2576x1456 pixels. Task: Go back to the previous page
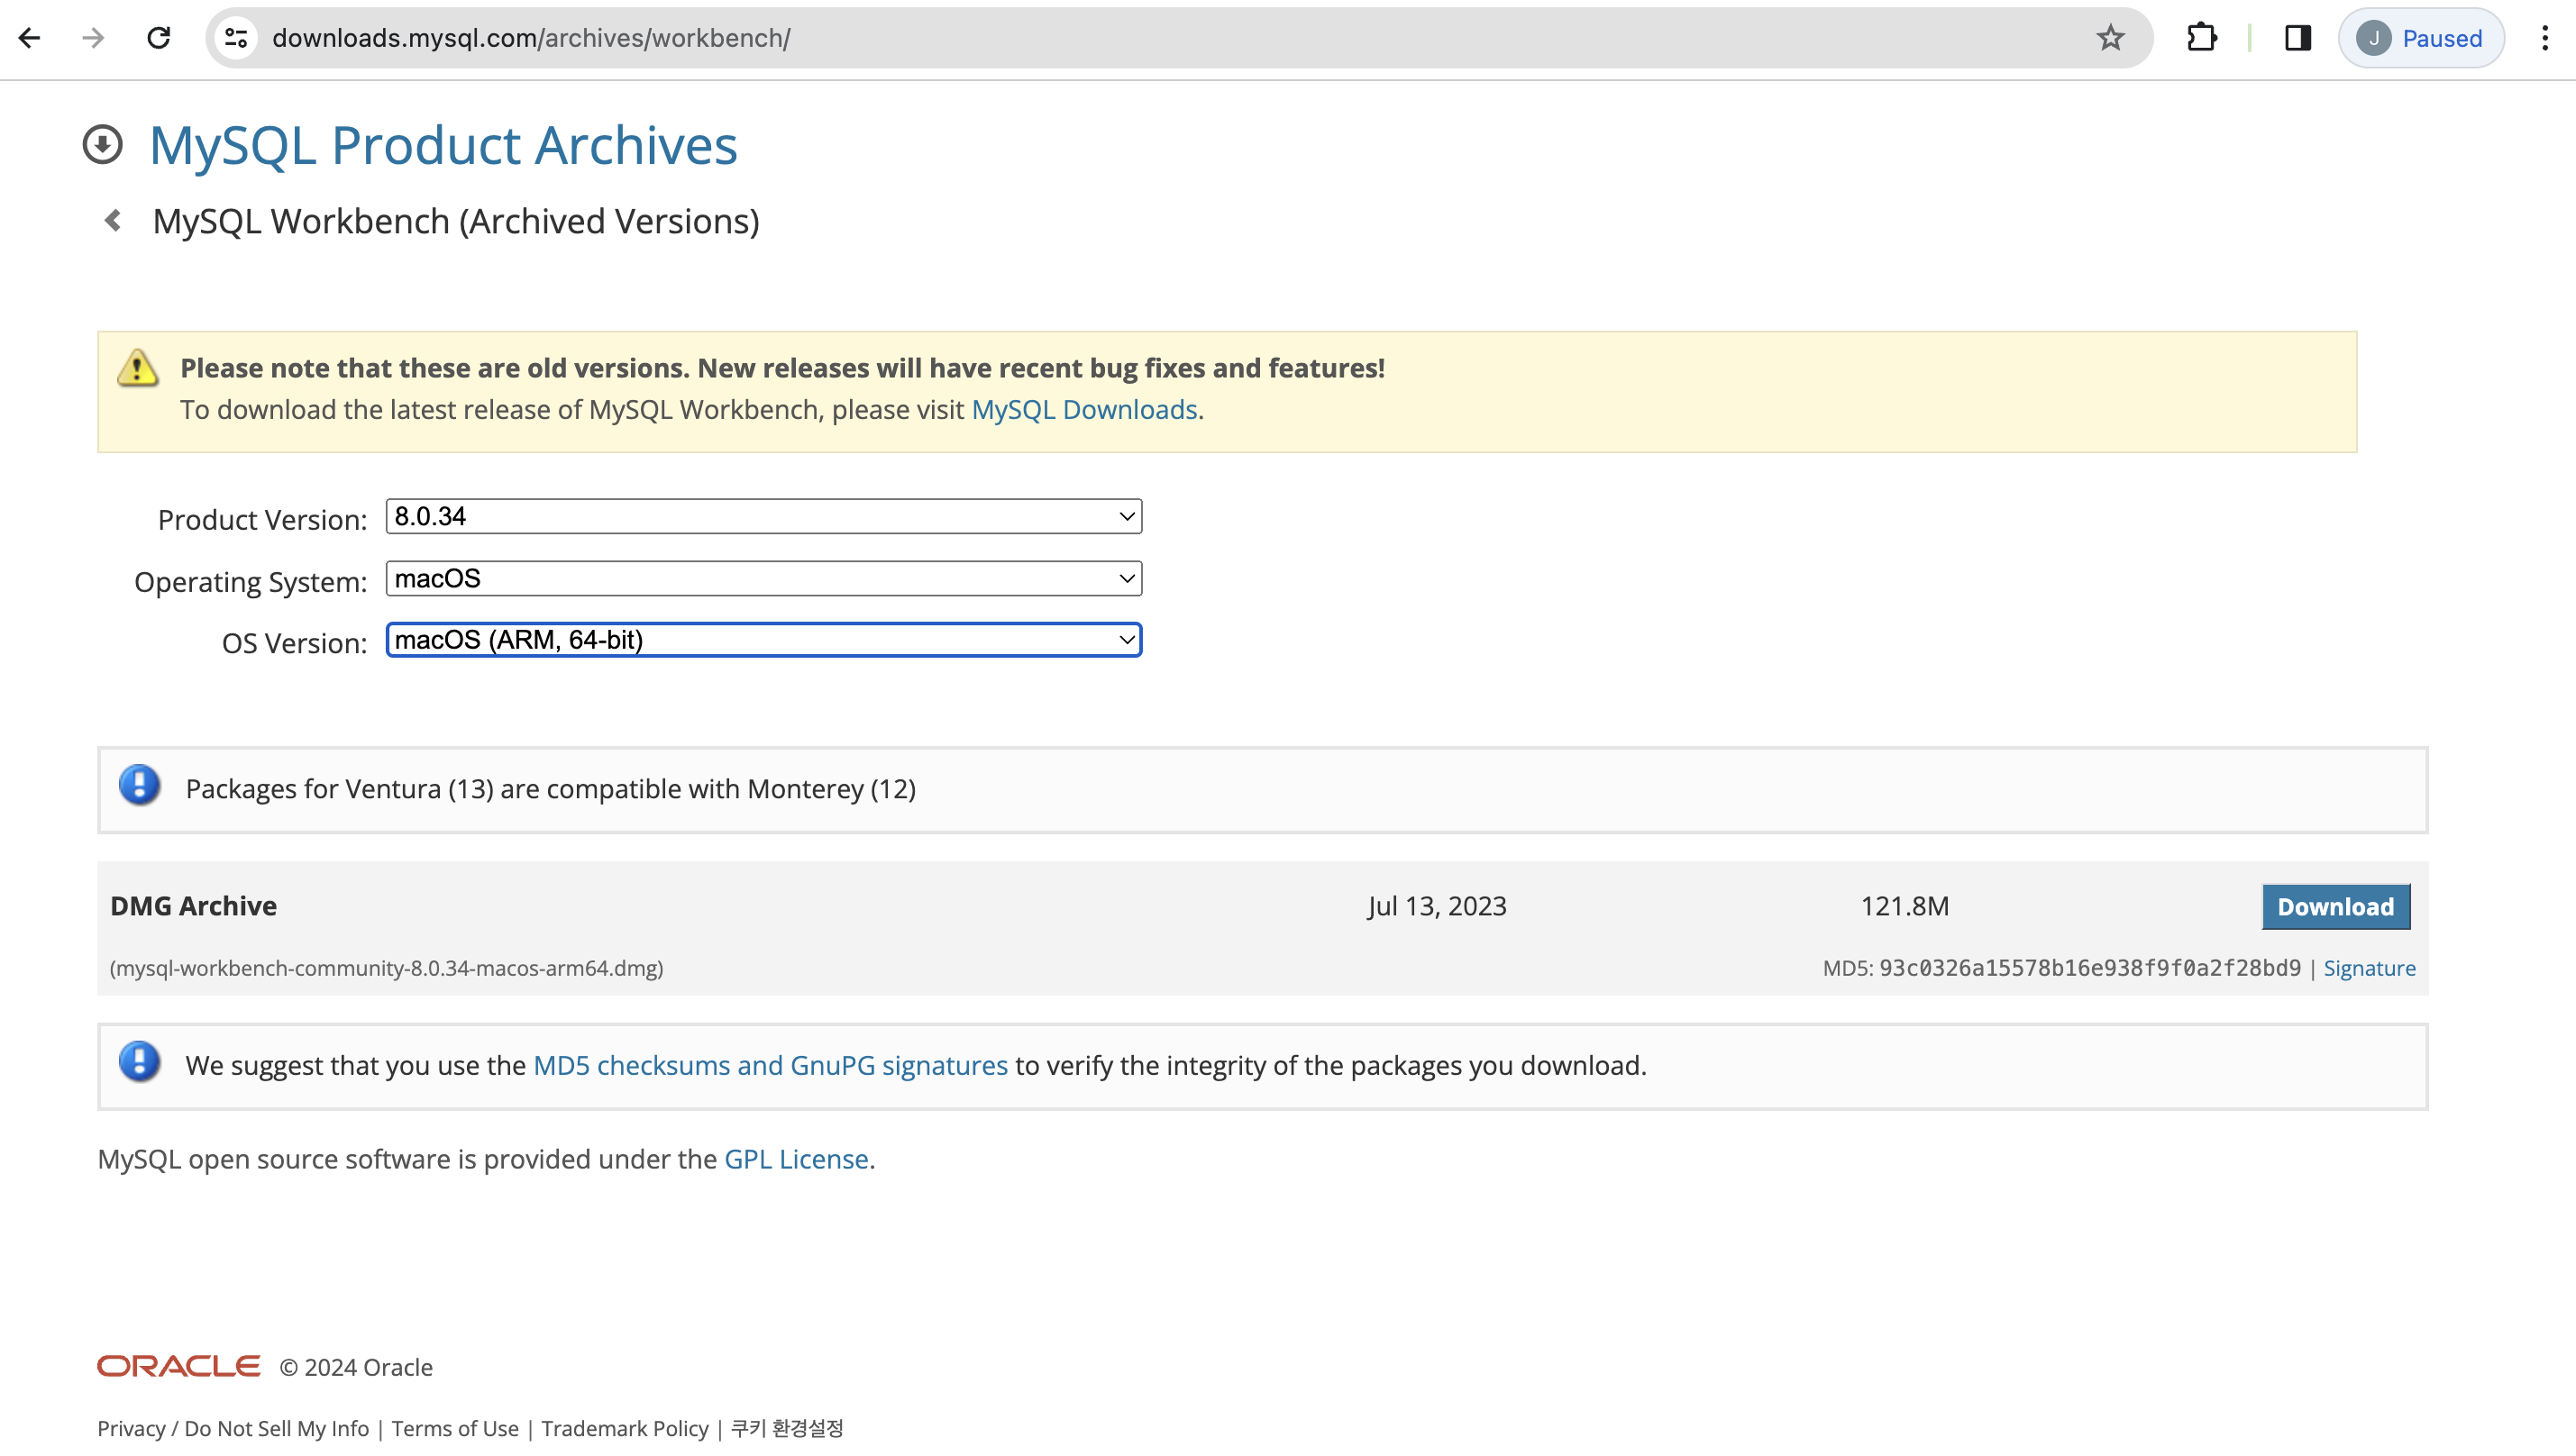30,38
